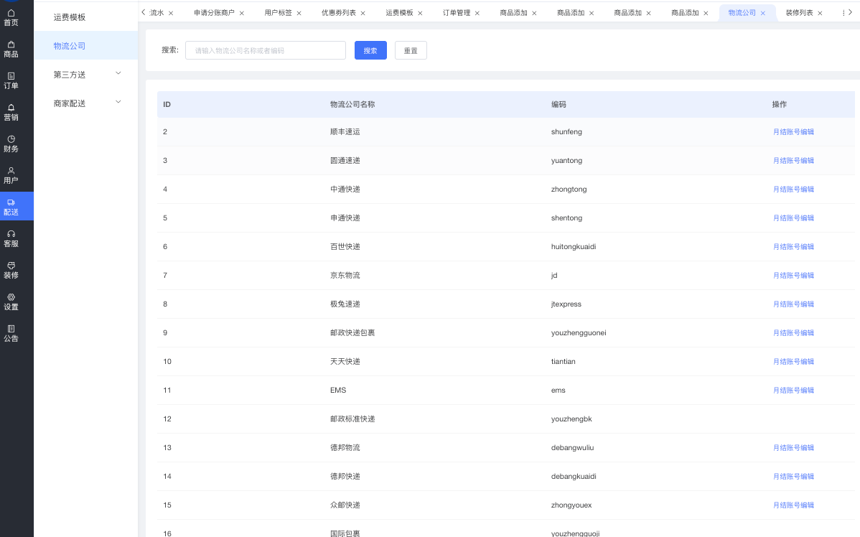Image resolution: width=860 pixels, height=537 pixels.
Task: Focus the logistics company search field
Action: 266,50
